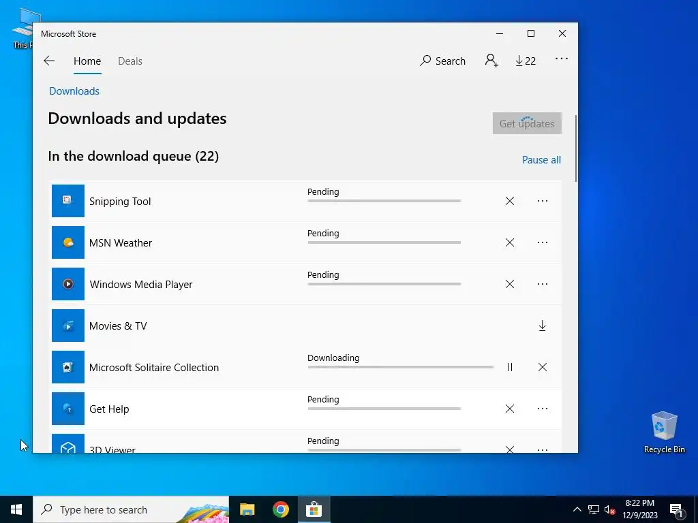The height and width of the screenshot is (523, 698).
Task: Open the MSN Weather app icon
Action: pyautogui.click(x=68, y=242)
